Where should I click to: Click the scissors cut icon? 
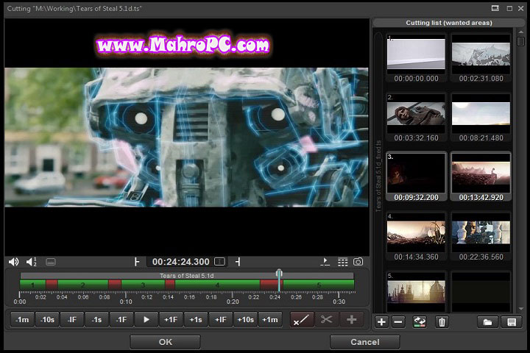pos(326,320)
